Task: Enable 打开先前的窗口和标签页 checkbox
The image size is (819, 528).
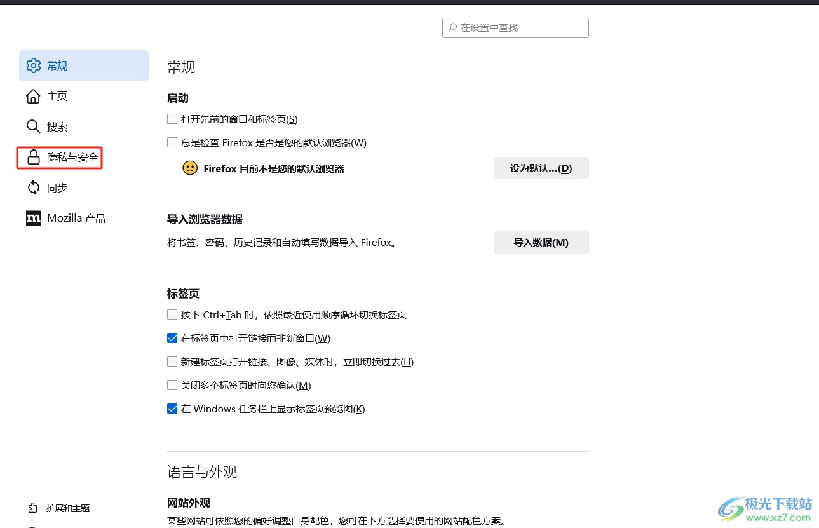Action: (x=172, y=119)
